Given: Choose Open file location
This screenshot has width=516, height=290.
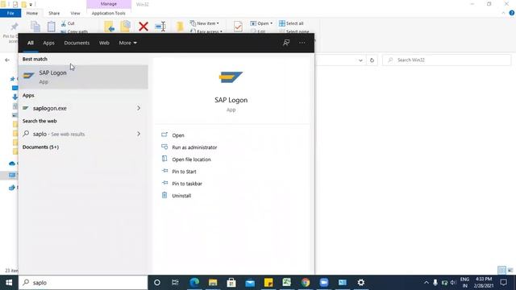Looking at the screenshot, I should coord(191,159).
